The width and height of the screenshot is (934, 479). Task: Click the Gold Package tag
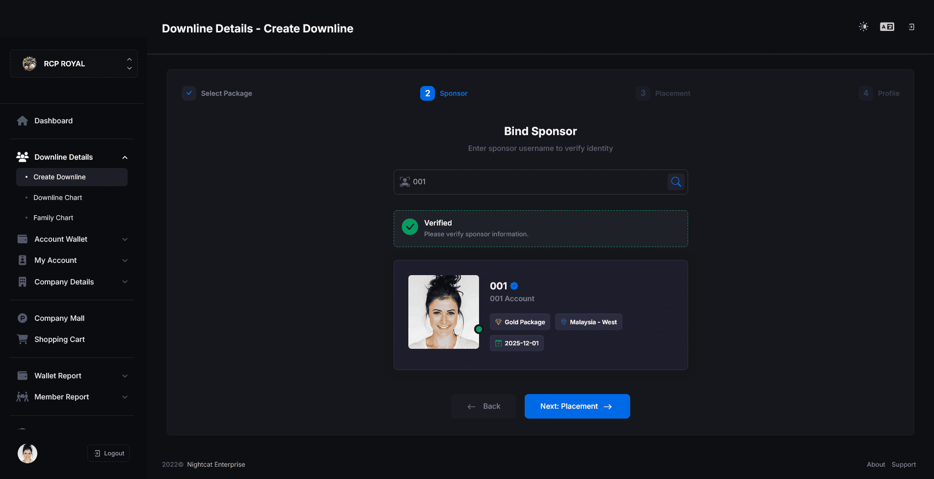tap(520, 322)
